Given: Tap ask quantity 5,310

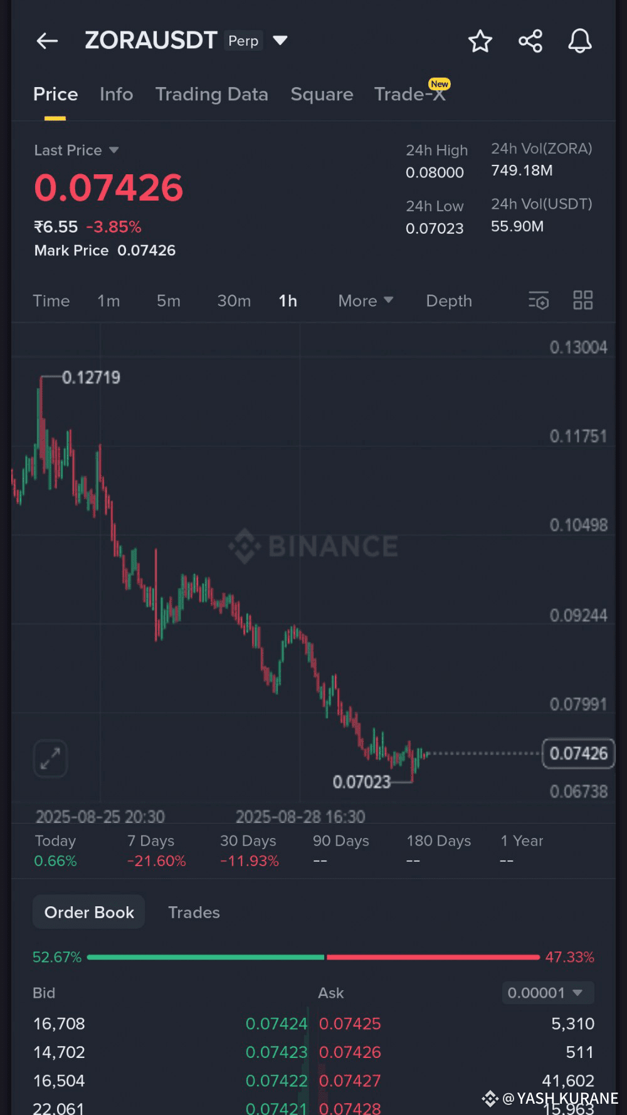Looking at the screenshot, I should click(572, 1023).
